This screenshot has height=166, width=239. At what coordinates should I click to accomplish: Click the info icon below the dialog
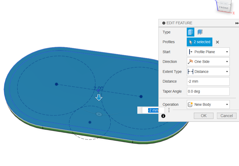163,116
